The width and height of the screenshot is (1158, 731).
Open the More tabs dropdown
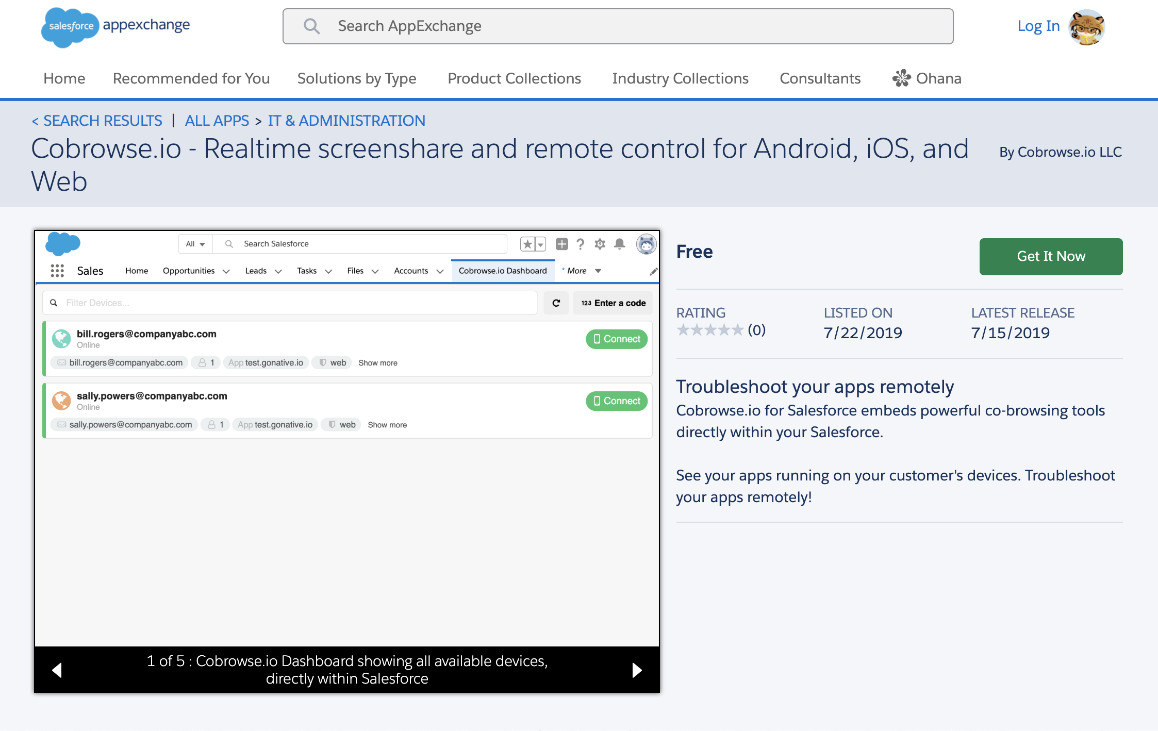click(x=582, y=271)
